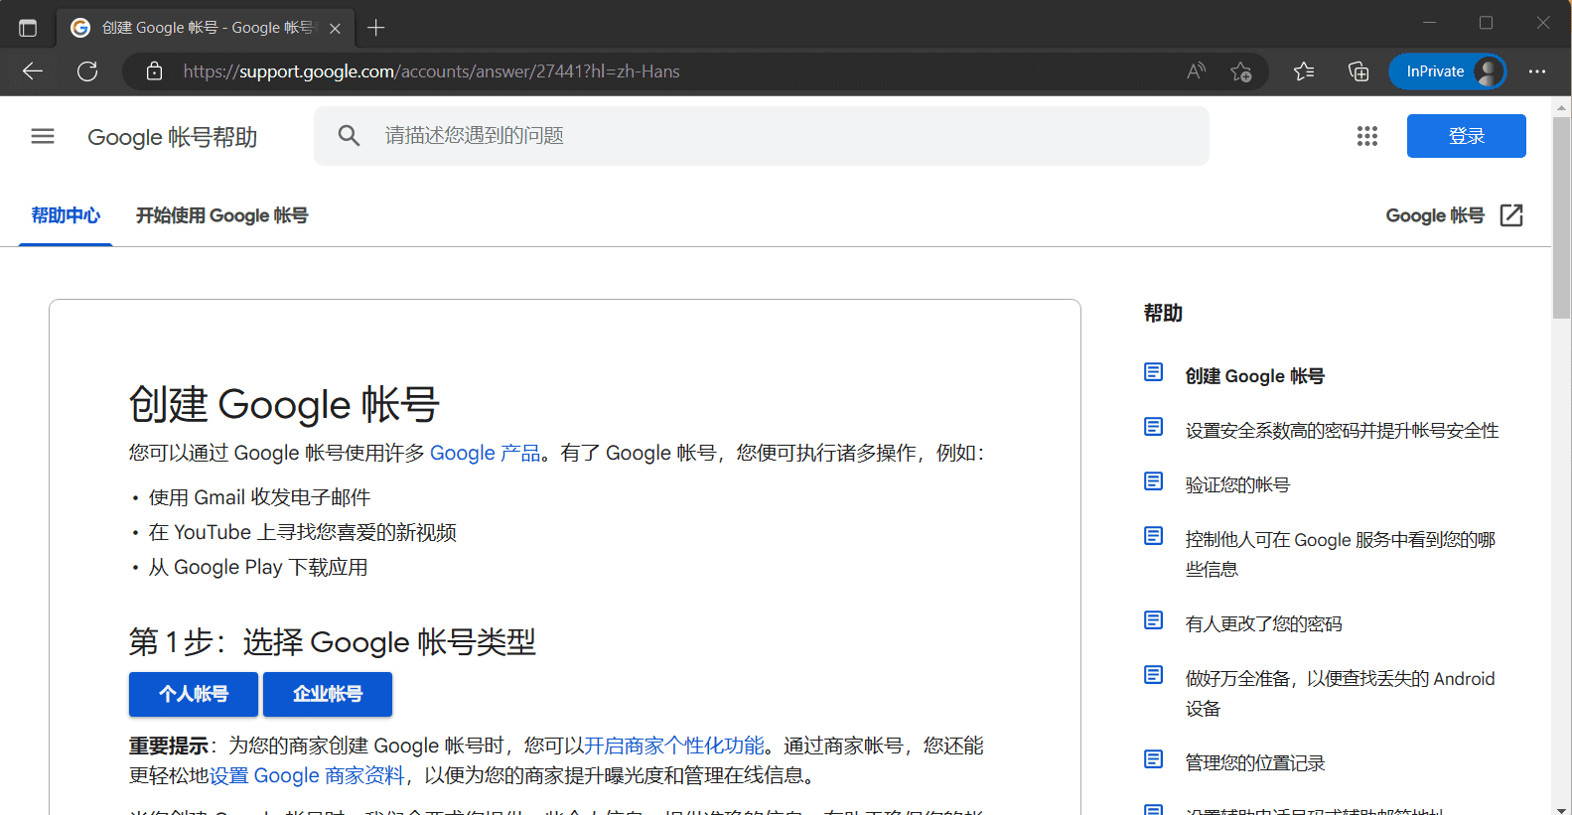1572x815 pixels.
Task: Open 设置安全系数高的密码并提升帐号安全性 article
Action: click(1342, 430)
